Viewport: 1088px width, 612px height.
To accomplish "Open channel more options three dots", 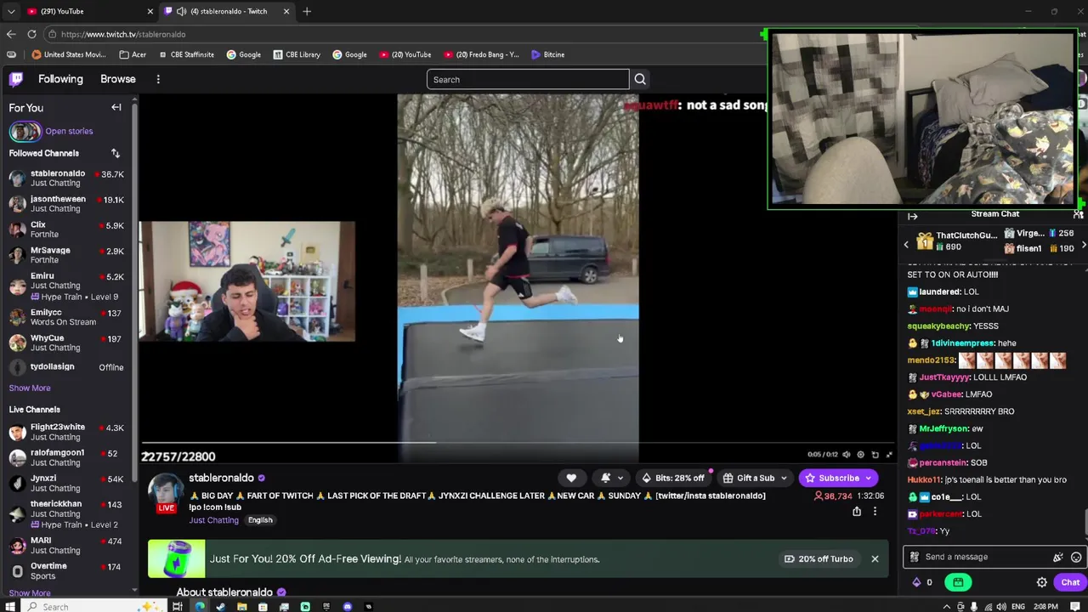I will (875, 512).
